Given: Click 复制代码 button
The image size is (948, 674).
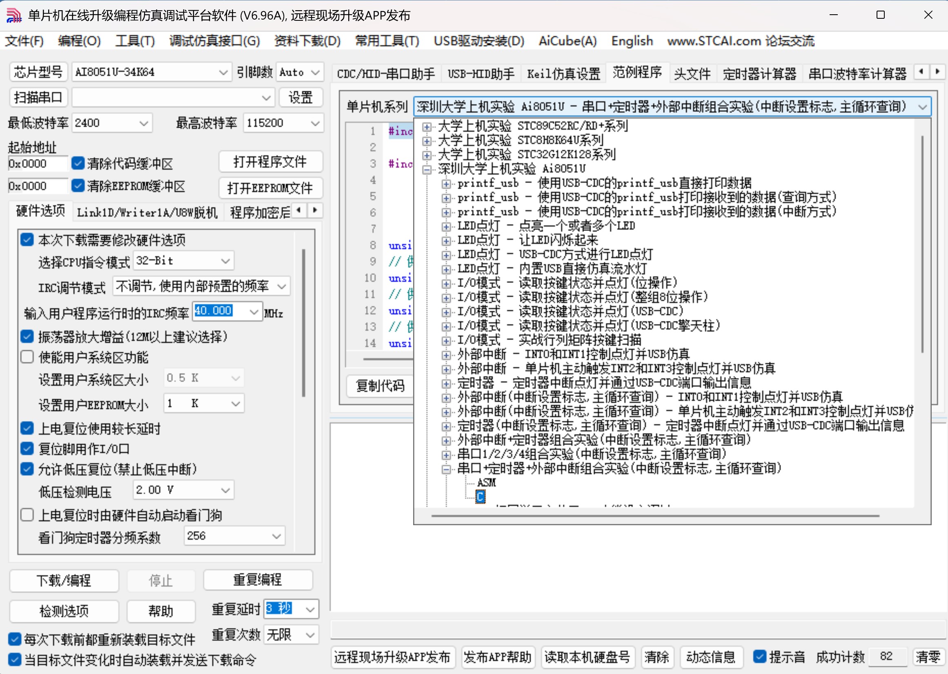Looking at the screenshot, I should (380, 386).
